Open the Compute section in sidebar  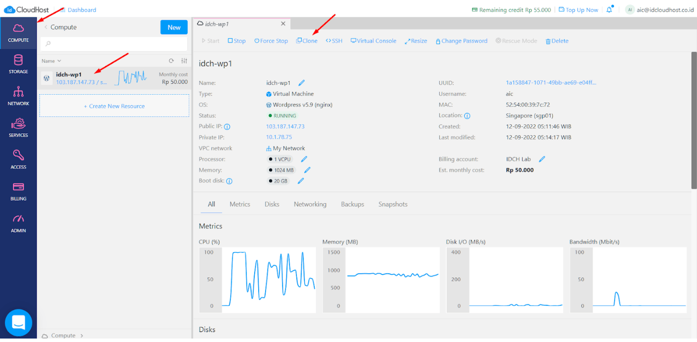pos(18,33)
